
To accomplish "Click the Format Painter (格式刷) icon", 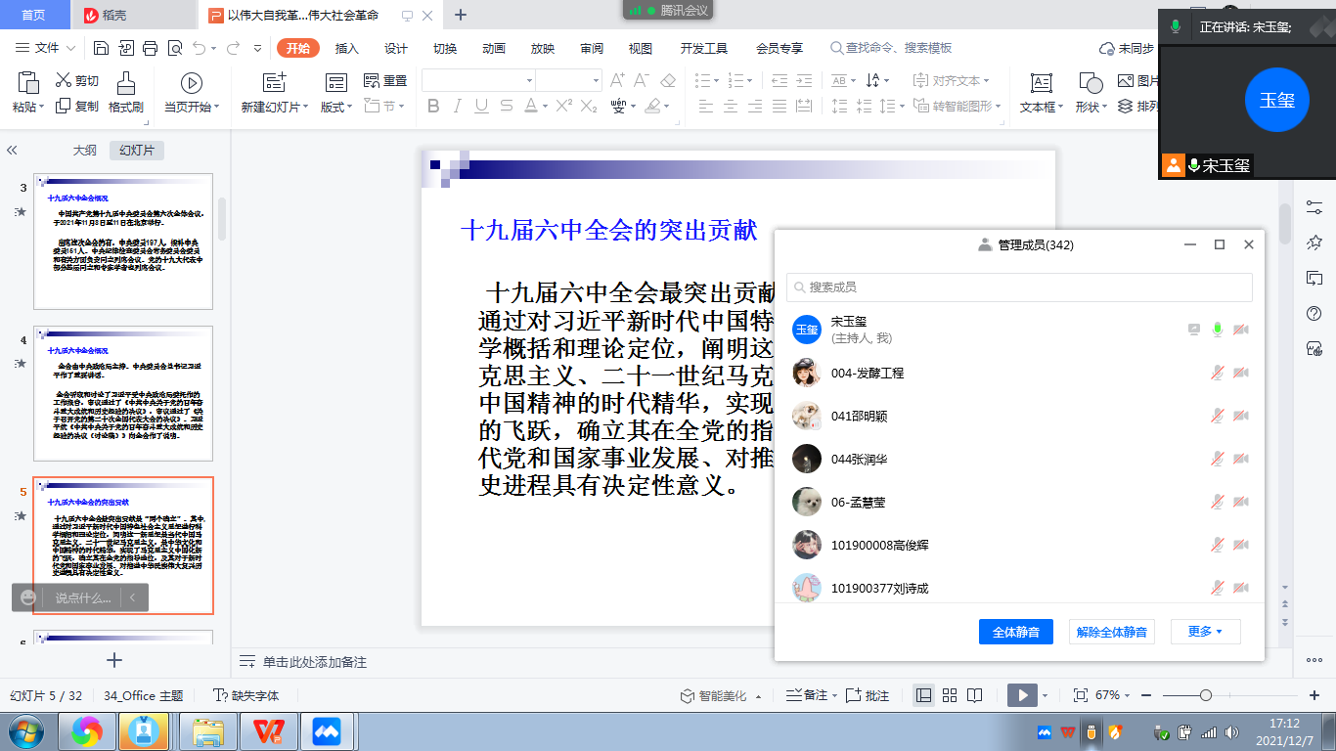I will tap(125, 83).
